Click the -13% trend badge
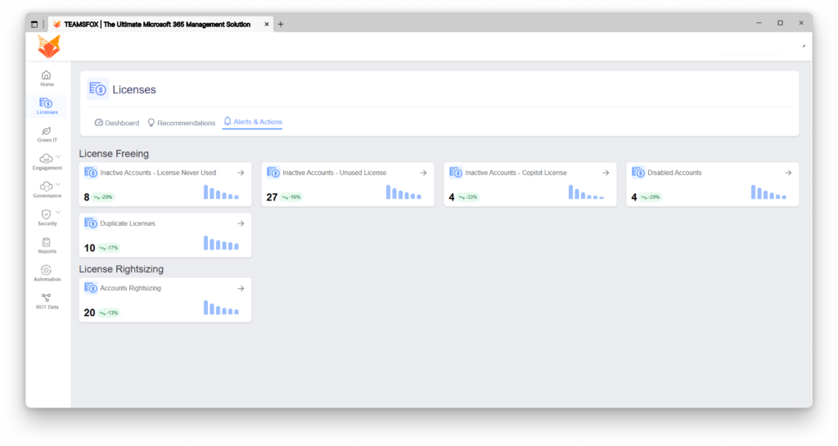 [x=109, y=313]
